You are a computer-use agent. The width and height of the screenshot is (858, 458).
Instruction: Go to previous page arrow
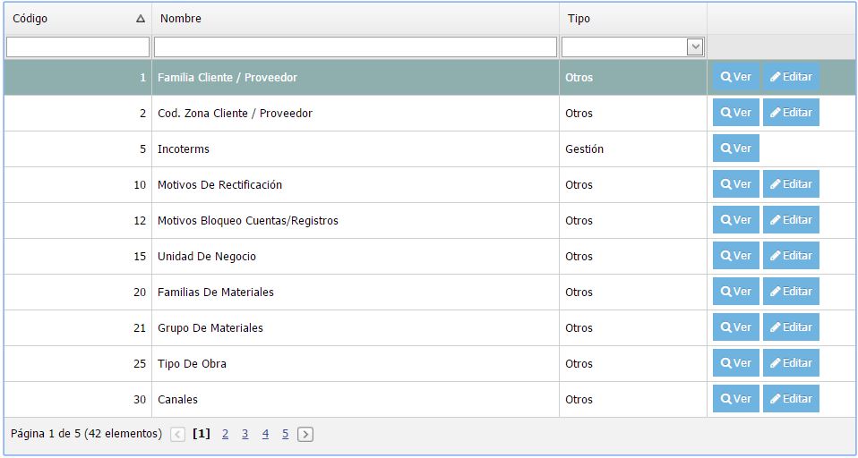[x=178, y=435]
